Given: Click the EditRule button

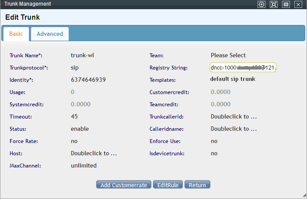Looking at the screenshot, I should (x=168, y=185).
